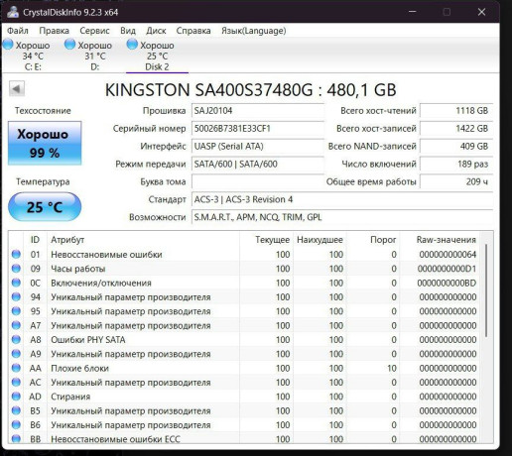Click status dot of attribute A9
The width and height of the screenshot is (512, 456).
click(16, 354)
